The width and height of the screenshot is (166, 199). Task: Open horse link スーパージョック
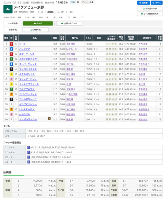(28, 64)
